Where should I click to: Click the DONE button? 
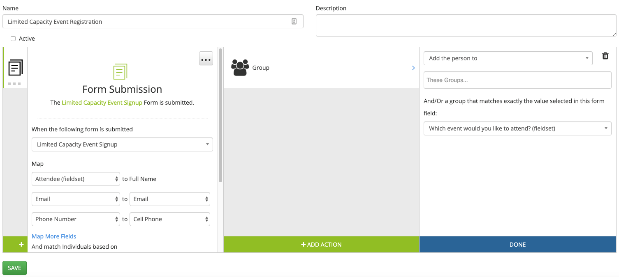(x=517, y=244)
